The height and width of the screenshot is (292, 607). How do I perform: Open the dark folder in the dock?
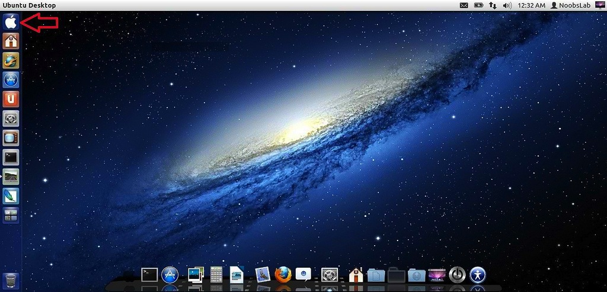point(397,275)
